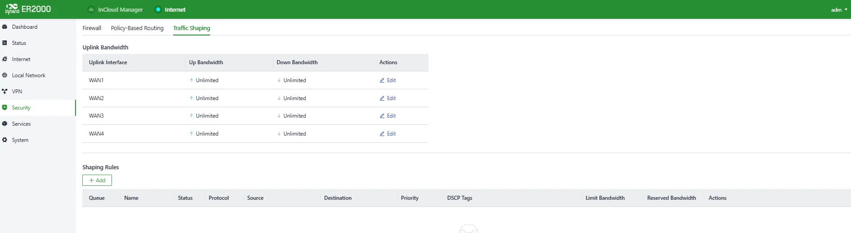Click InCloud Manager in the header

coord(120,9)
